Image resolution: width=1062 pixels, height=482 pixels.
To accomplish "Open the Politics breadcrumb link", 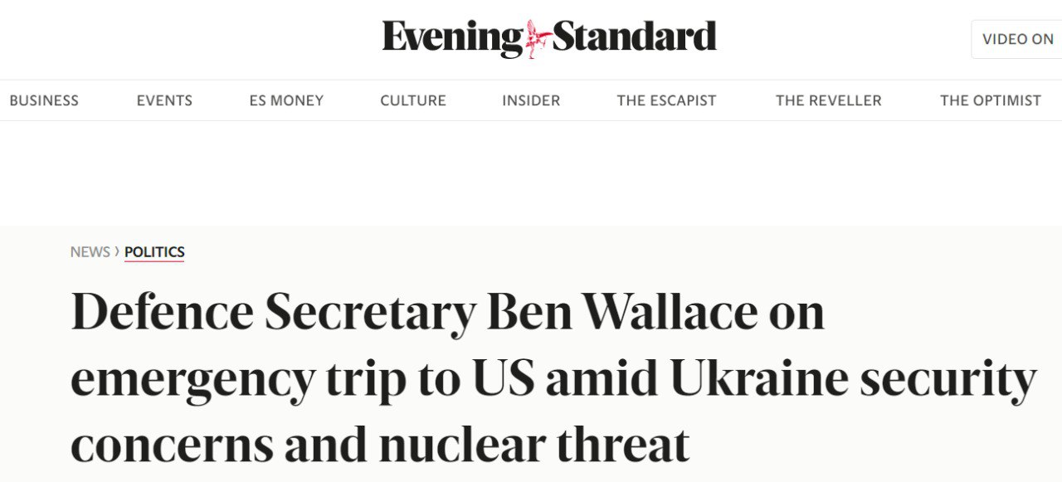I will (x=154, y=252).
